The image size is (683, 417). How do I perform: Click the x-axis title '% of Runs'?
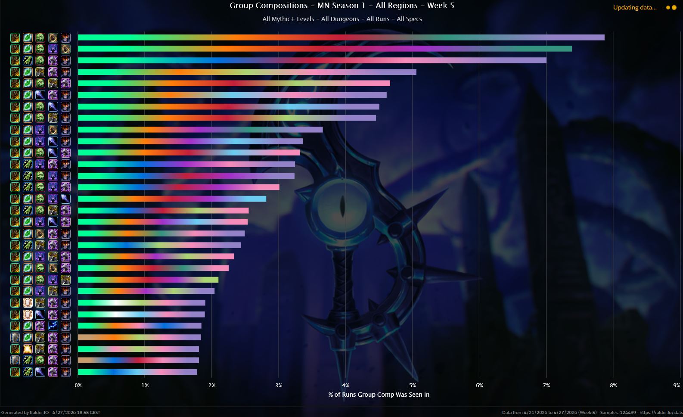(379, 395)
